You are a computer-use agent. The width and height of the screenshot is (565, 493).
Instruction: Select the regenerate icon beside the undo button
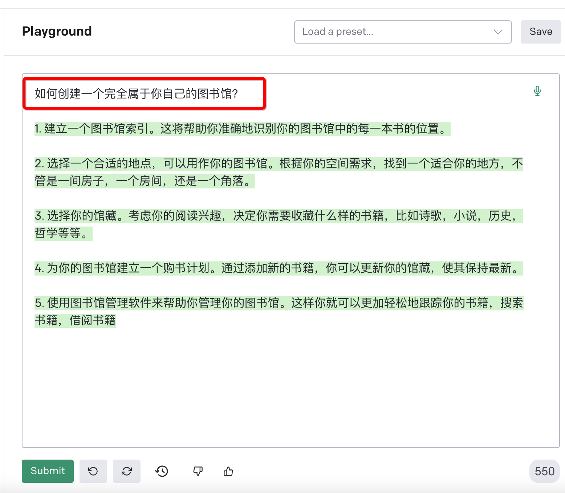(x=126, y=471)
